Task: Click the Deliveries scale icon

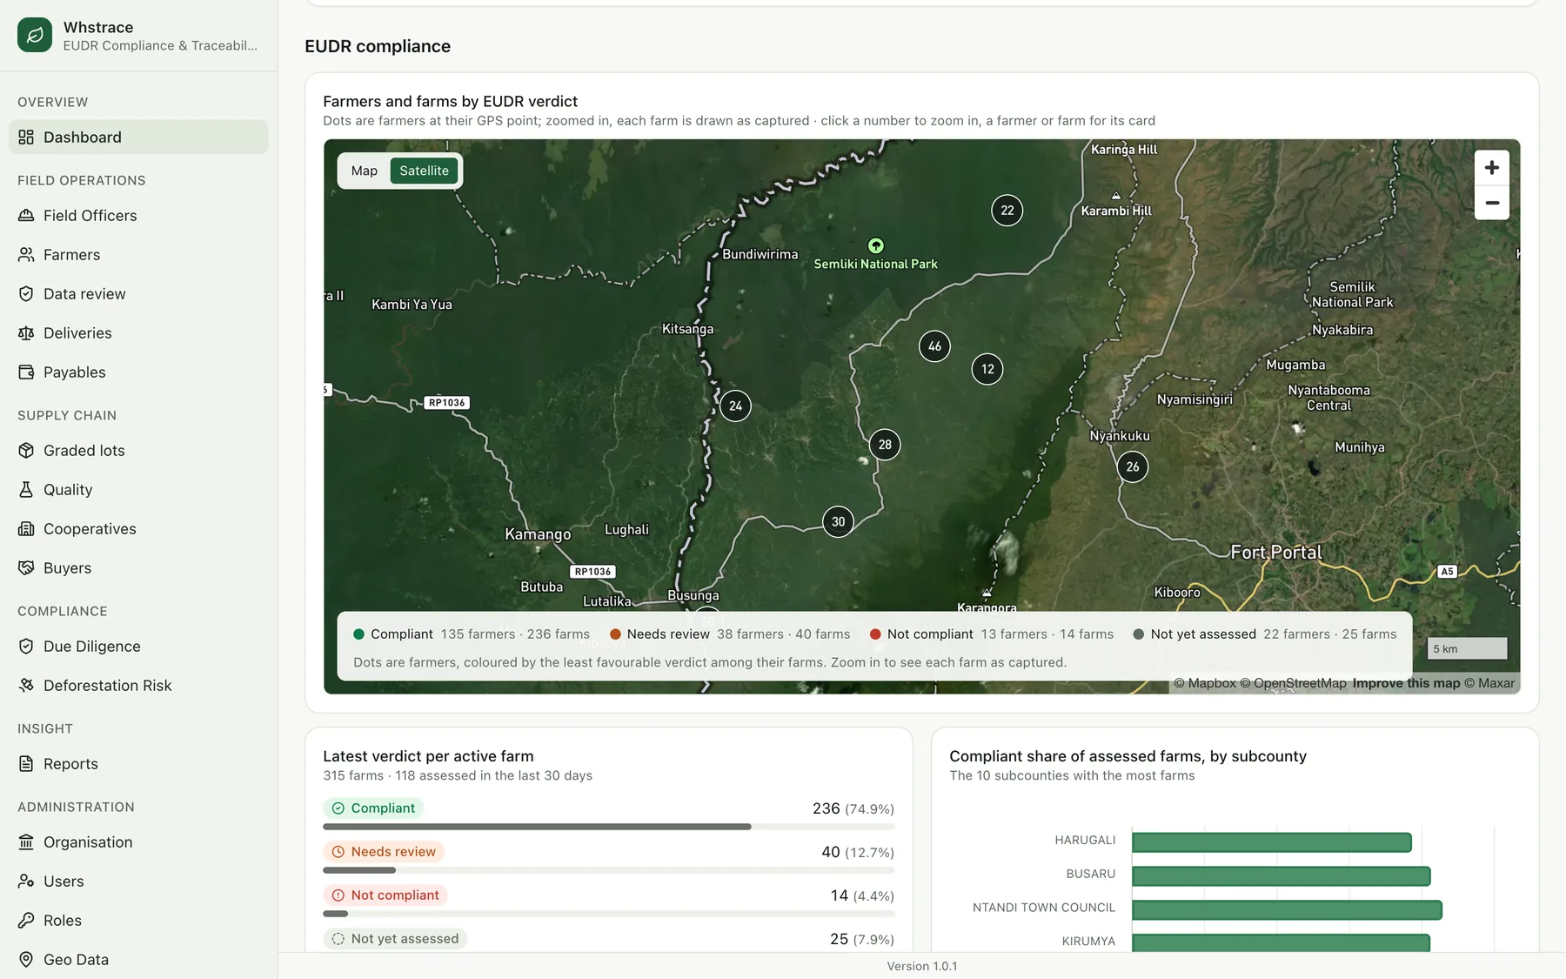Action: point(26,333)
